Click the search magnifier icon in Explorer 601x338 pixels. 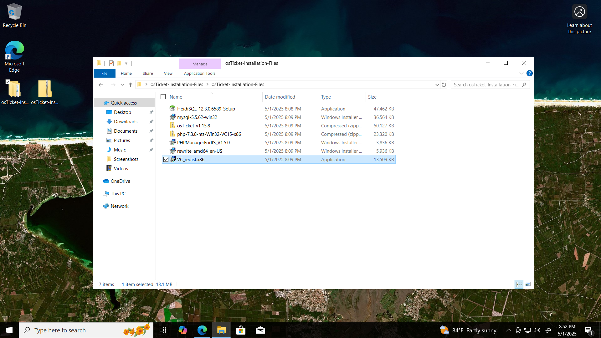524,84
